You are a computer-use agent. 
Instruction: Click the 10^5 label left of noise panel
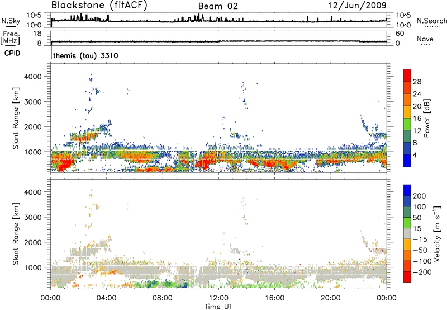(34, 16)
